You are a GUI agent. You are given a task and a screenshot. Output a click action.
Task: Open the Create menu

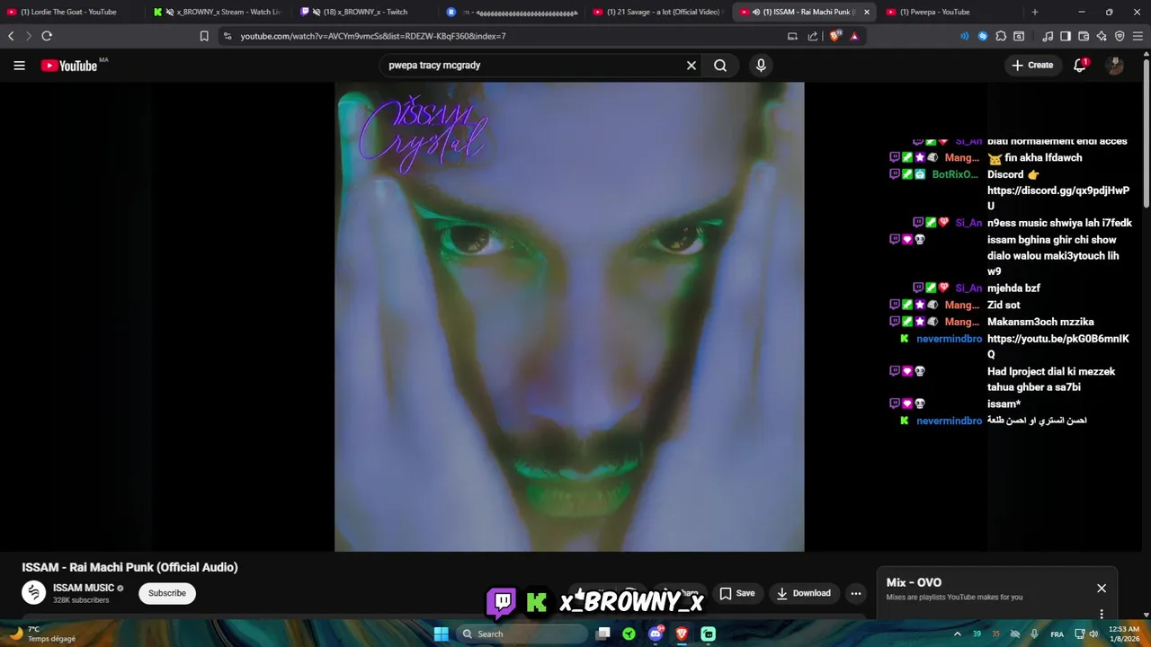pos(1032,65)
